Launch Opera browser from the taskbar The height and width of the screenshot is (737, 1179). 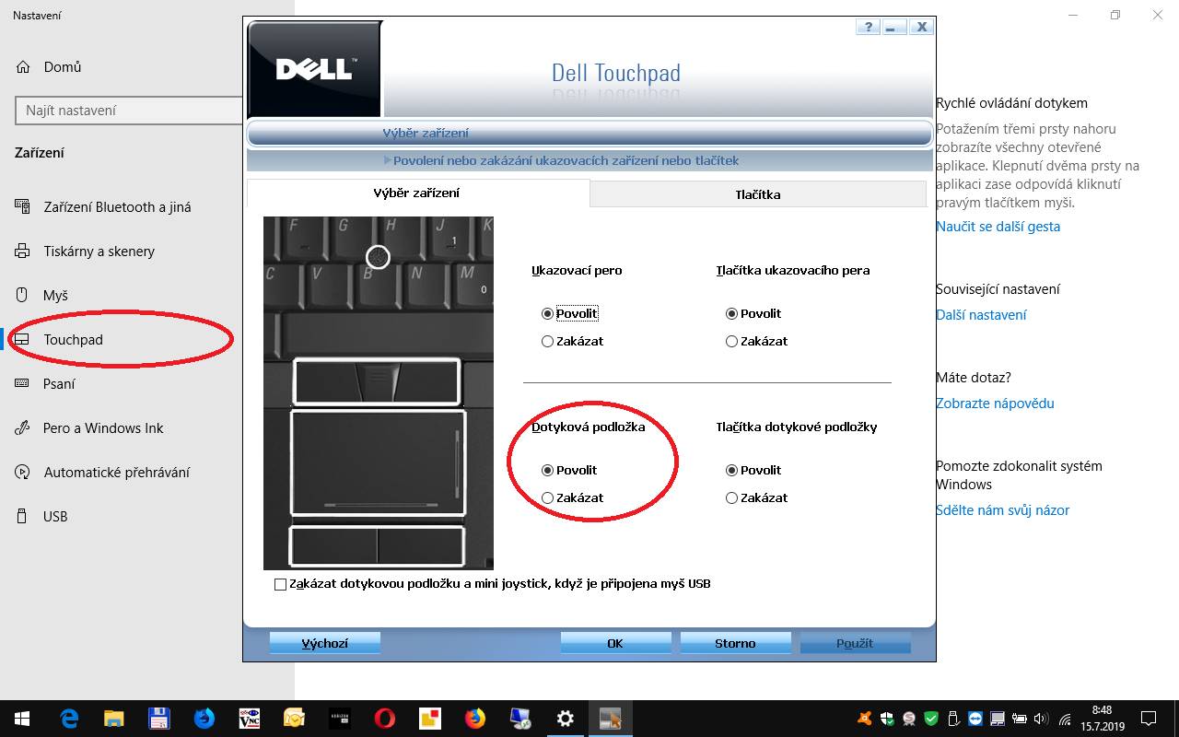384,719
